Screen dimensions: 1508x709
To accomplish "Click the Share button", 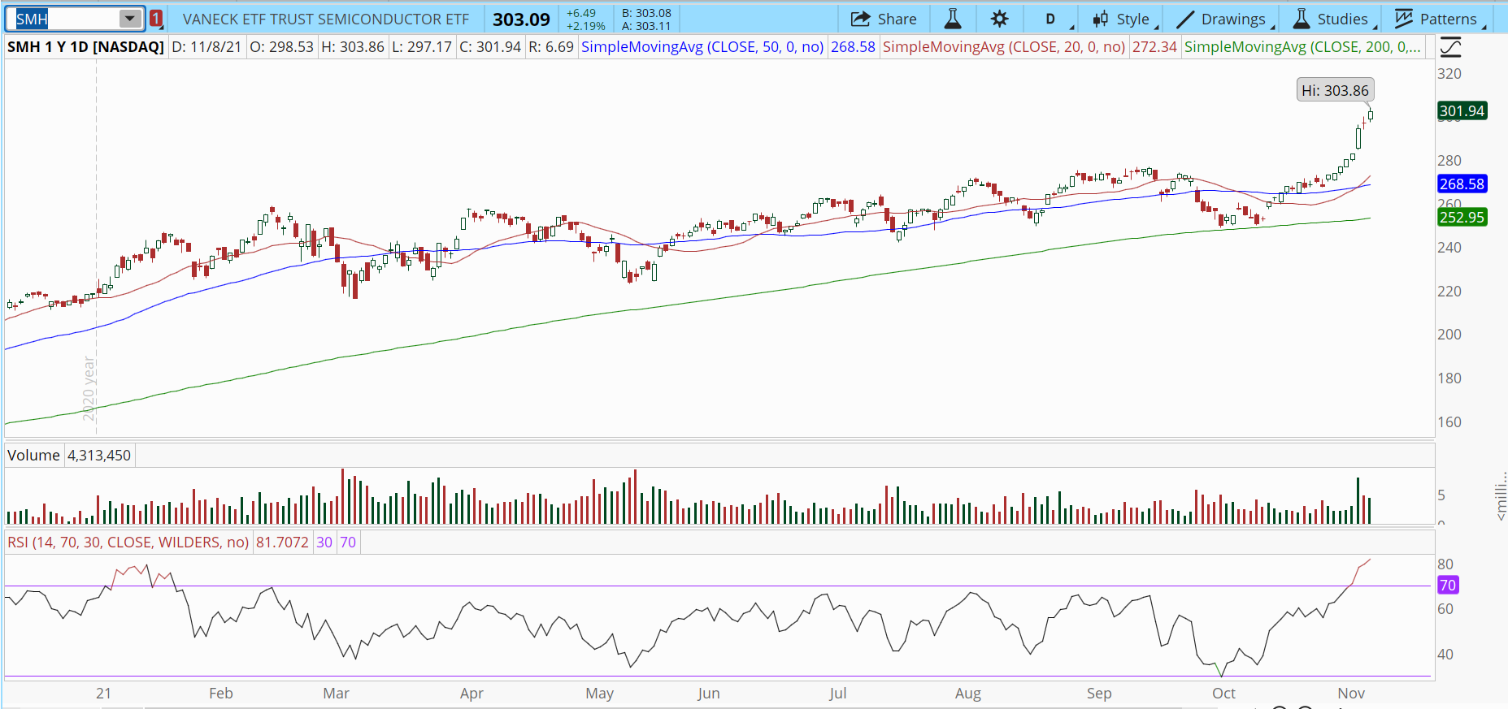I will [x=884, y=19].
